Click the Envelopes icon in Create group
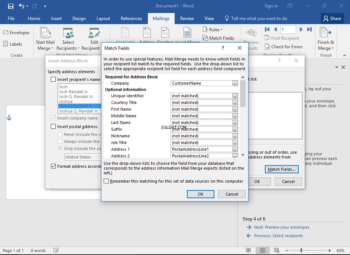Image resolution: width=350 pixels, height=255 pixels. [x=6, y=33]
